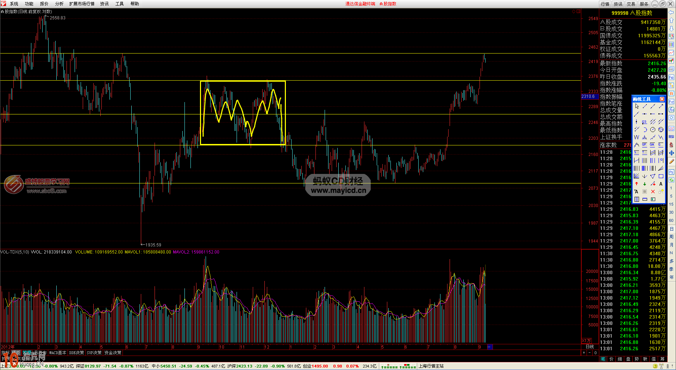Click the red S icon in sidebar

coord(671,145)
